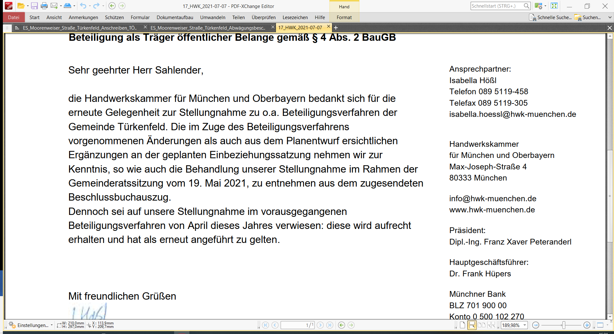Close the Abwägungsbesc document tab
The height and width of the screenshot is (334, 614).
click(x=273, y=27)
